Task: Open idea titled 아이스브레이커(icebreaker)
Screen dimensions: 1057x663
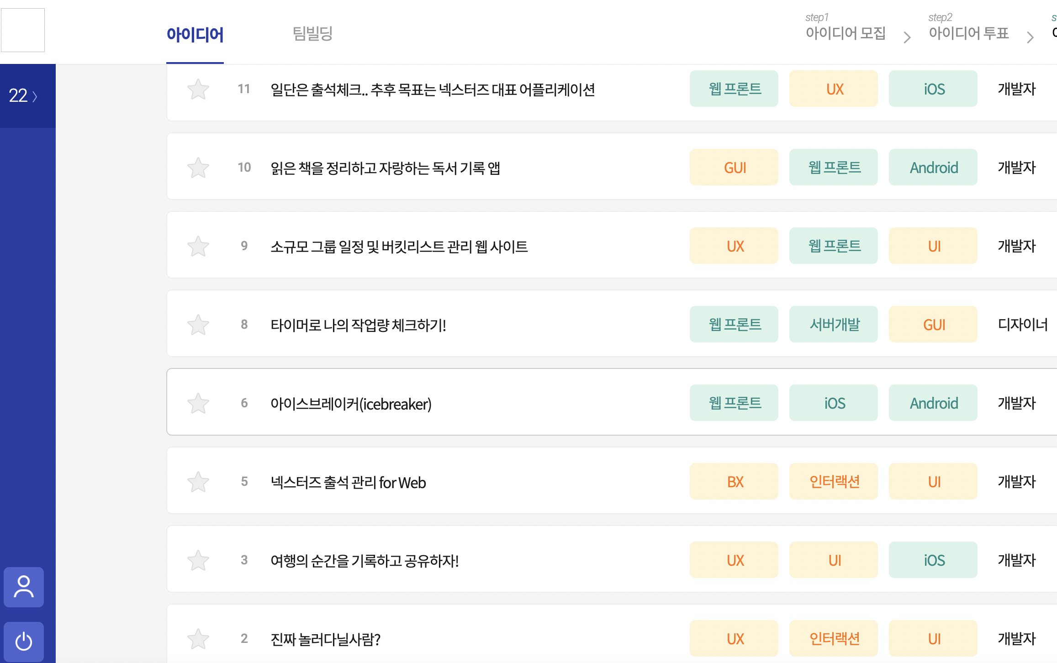Action: coord(351,404)
